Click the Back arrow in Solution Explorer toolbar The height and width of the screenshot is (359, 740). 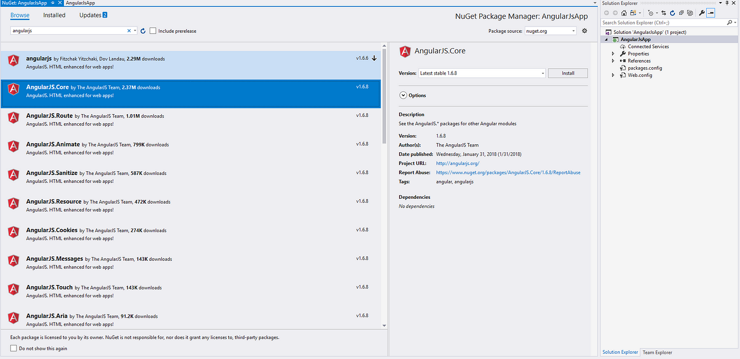pos(606,13)
